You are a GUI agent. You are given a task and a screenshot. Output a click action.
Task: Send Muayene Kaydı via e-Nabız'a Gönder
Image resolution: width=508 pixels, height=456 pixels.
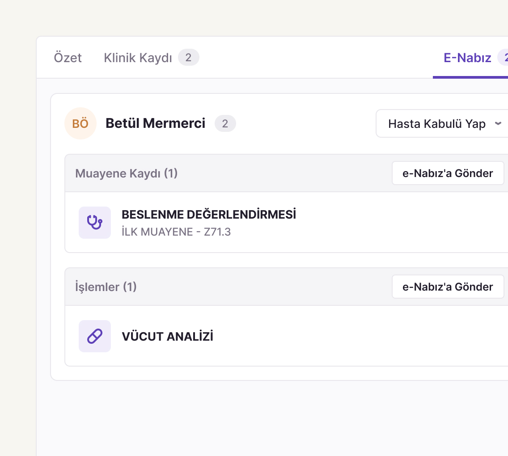pos(448,173)
